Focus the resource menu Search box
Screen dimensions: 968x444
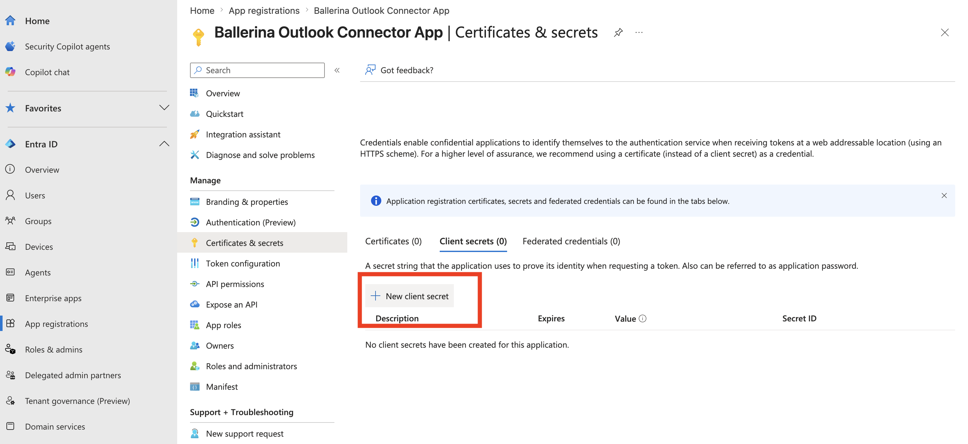pyautogui.click(x=257, y=70)
